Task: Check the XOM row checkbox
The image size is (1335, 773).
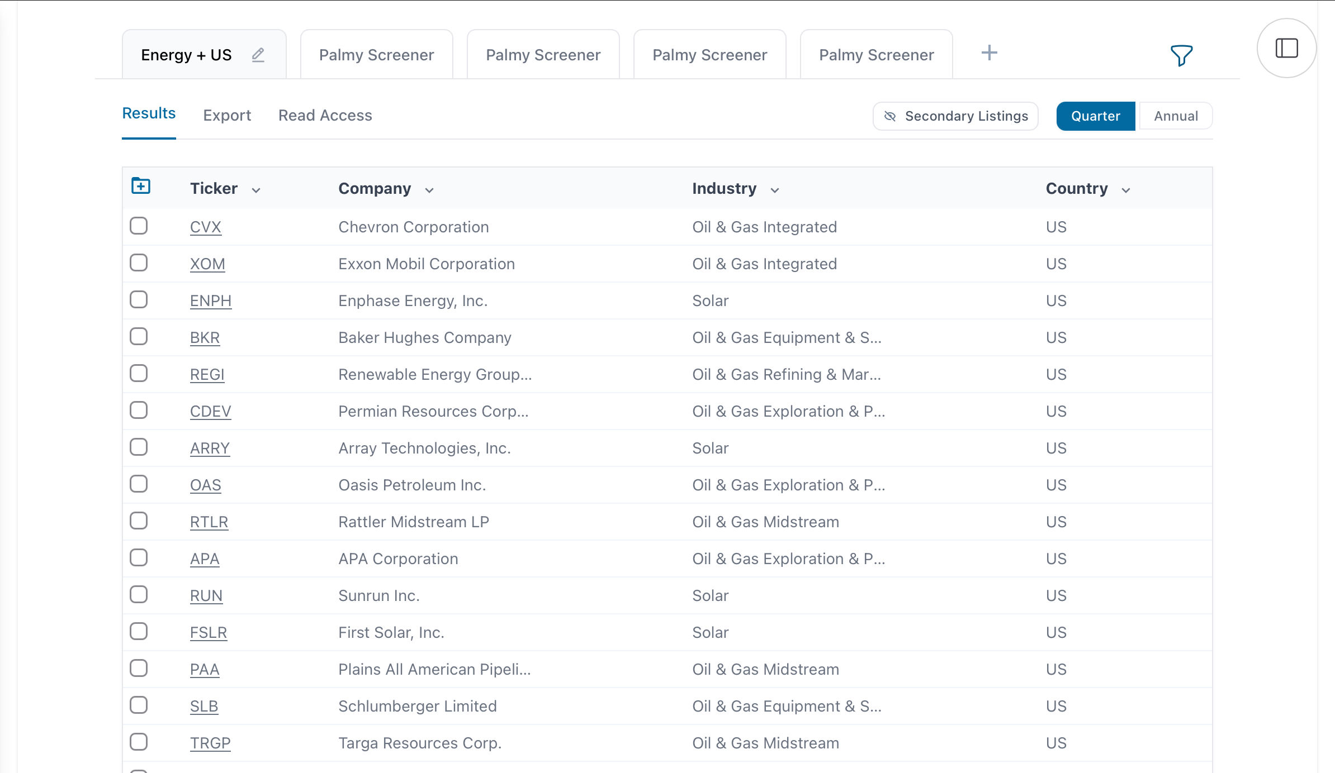Action: click(139, 263)
